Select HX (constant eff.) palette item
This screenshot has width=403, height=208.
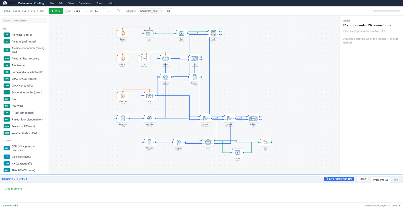coord(24,164)
